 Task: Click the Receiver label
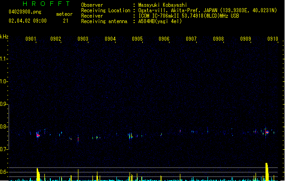pyautogui.click(x=92, y=16)
